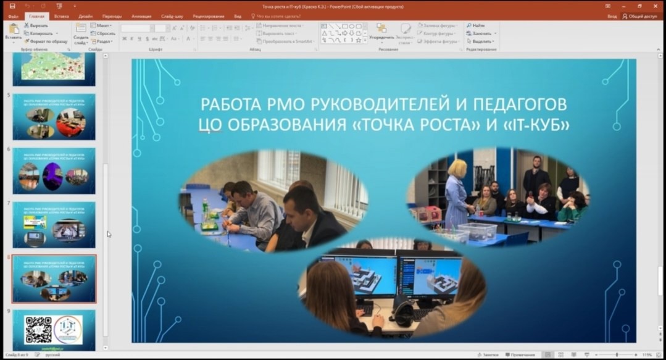The image size is (666, 360).
Task: Open the font name combo box arrow
Action: 152,28
